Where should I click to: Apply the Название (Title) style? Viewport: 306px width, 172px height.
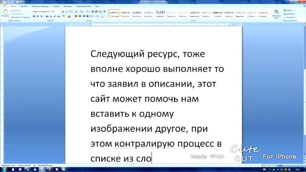point(160,14)
